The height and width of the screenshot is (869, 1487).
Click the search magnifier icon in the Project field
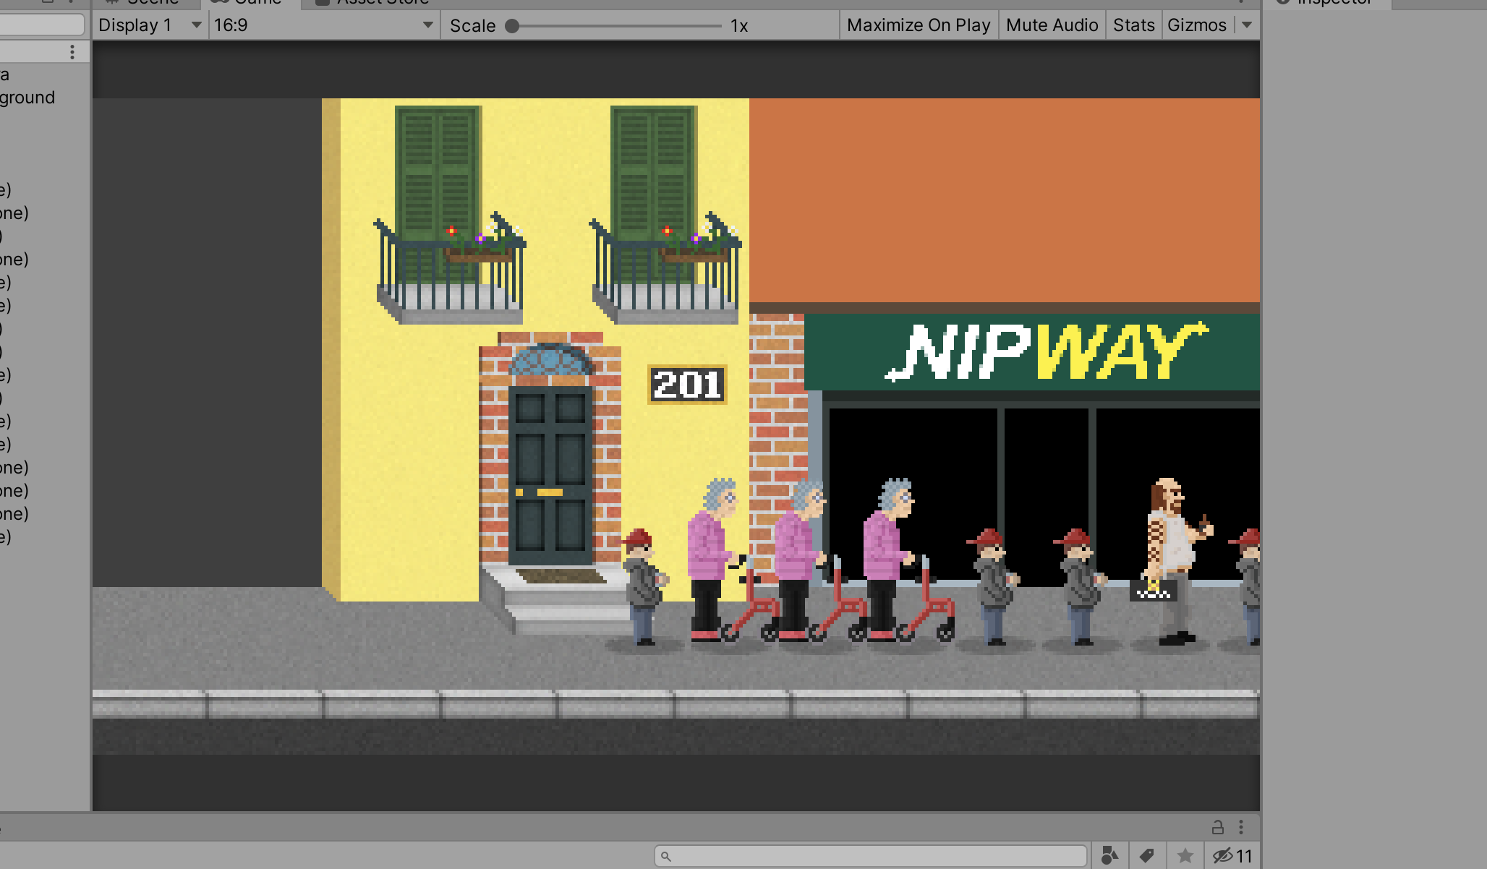click(x=666, y=857)
